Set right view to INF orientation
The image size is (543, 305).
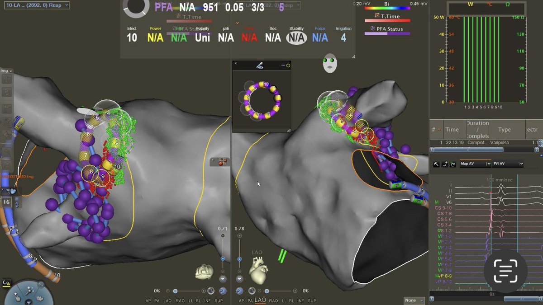click(x=300, y=300)
